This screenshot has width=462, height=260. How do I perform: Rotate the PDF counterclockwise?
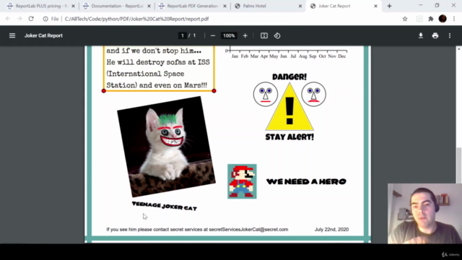pos(277,35)
